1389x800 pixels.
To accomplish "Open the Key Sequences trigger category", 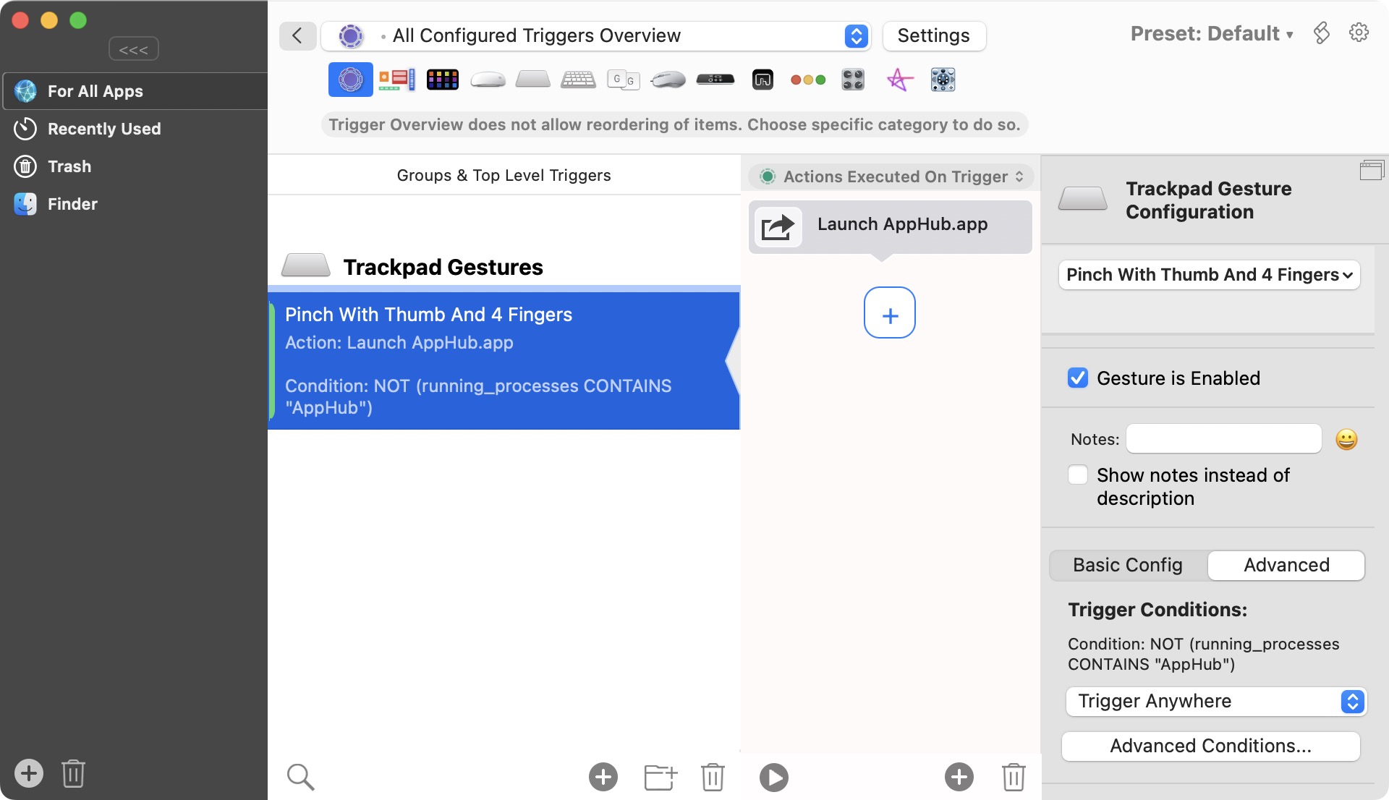I will point(624,80).
